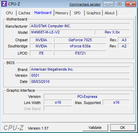
Task: Click the Max. Supported label
Action: pyautogui.click(x=88, y=103)
